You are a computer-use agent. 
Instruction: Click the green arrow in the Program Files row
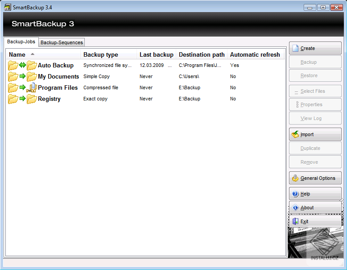point(23,87)
